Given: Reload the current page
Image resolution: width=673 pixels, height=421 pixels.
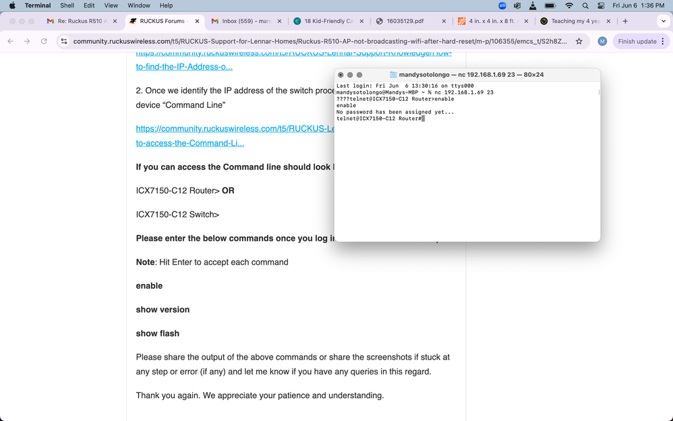Looking at the screenshot, I should coord(42,41).
